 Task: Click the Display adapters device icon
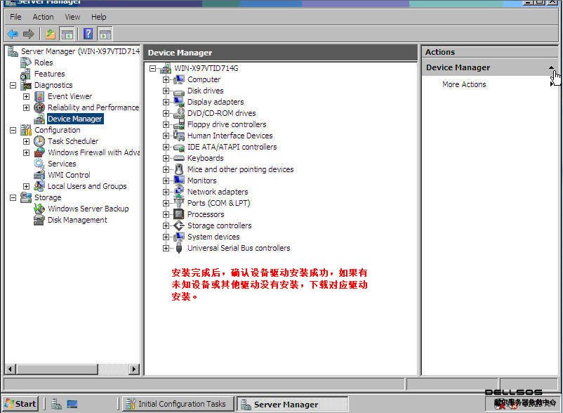tap(179, 102)
